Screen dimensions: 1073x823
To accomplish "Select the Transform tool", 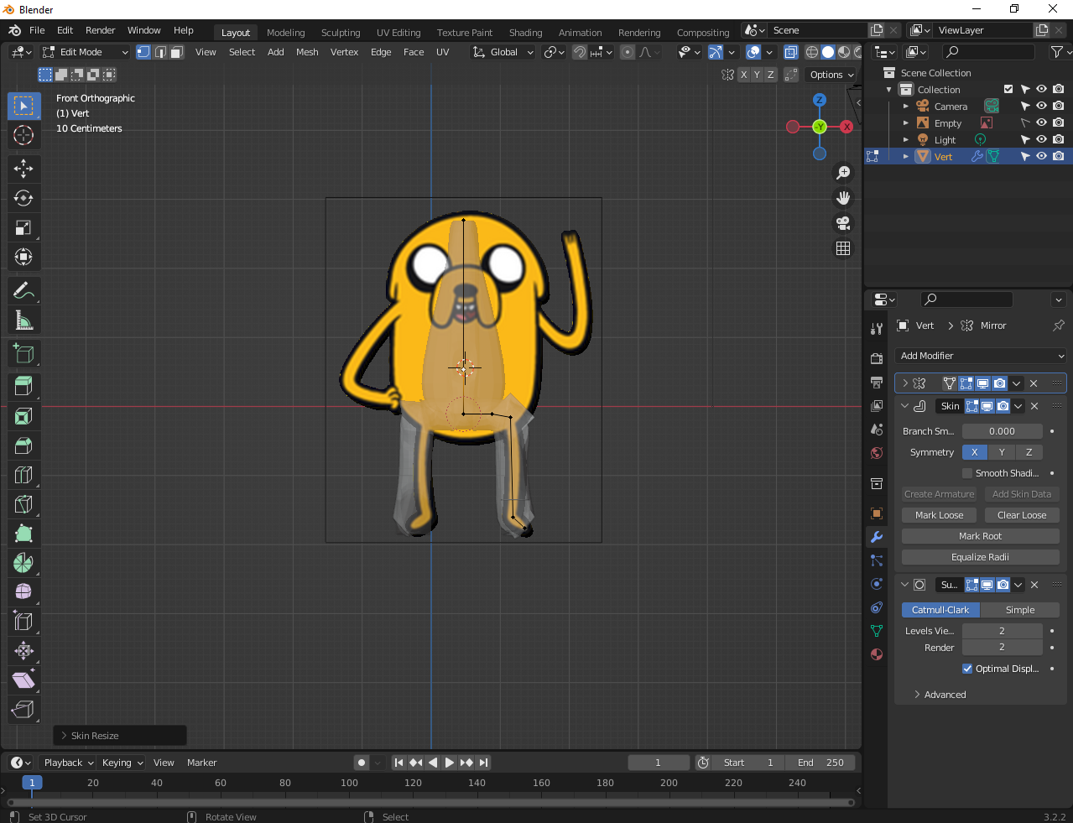I will 23,257.
